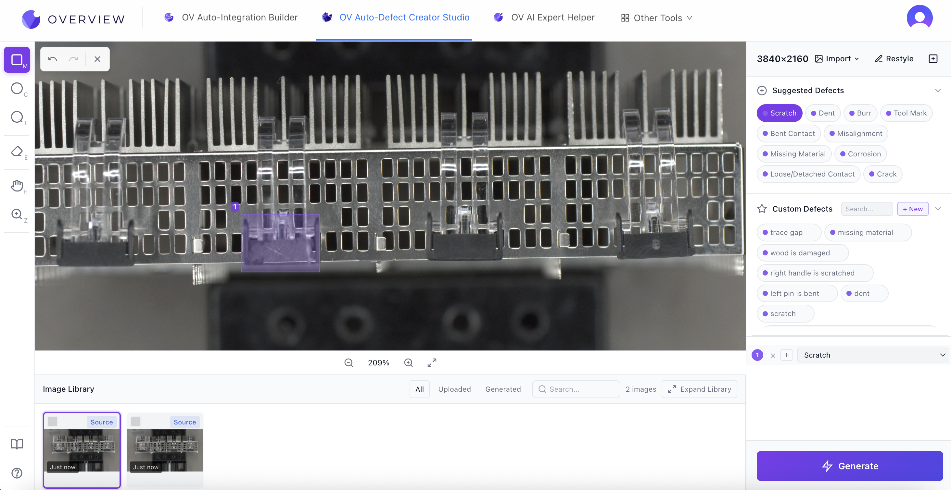Viewport: 951px width, 490px height.
Task: Select the rectangle mask tool
Action: point(17,59)
